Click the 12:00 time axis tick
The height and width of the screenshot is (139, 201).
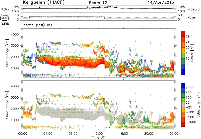[x=98, y=134]
